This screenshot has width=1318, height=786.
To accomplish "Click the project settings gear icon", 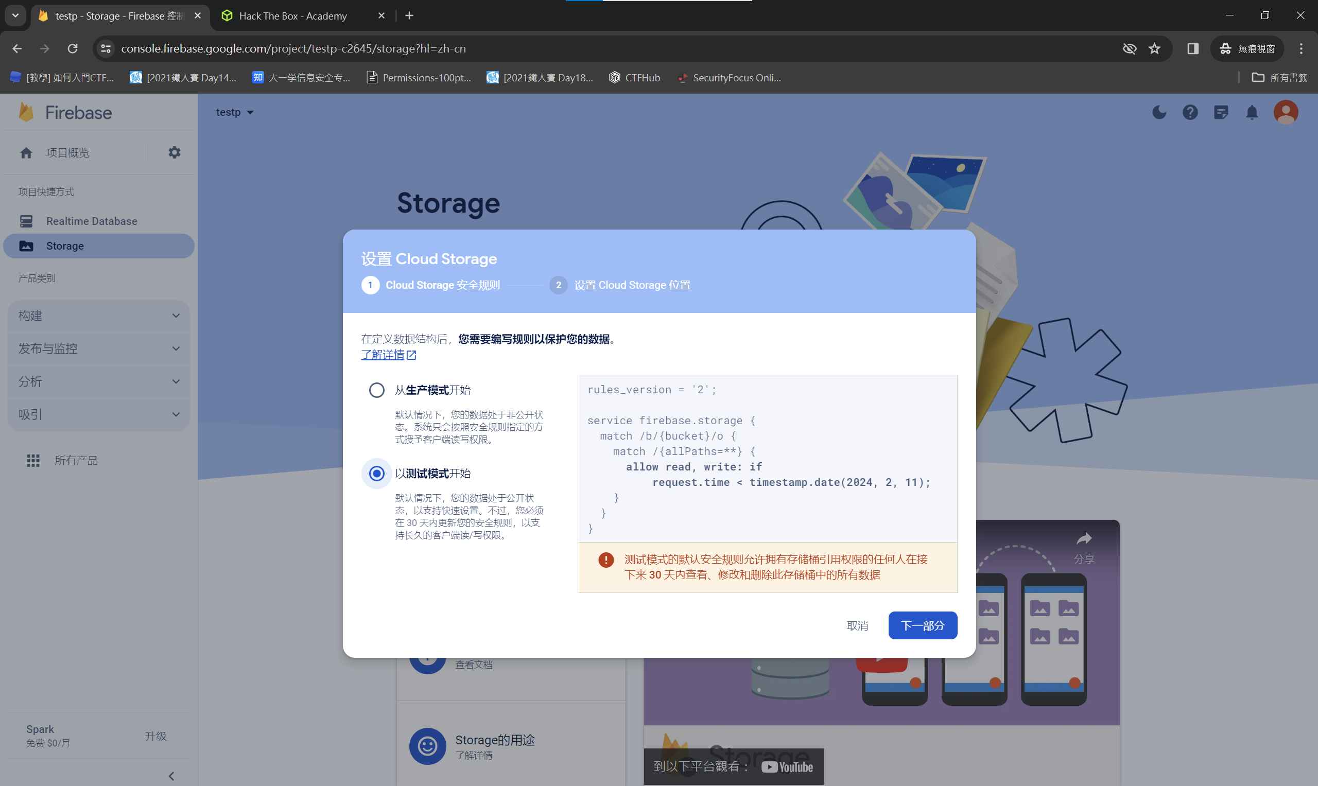I will [x=175, y=152].
